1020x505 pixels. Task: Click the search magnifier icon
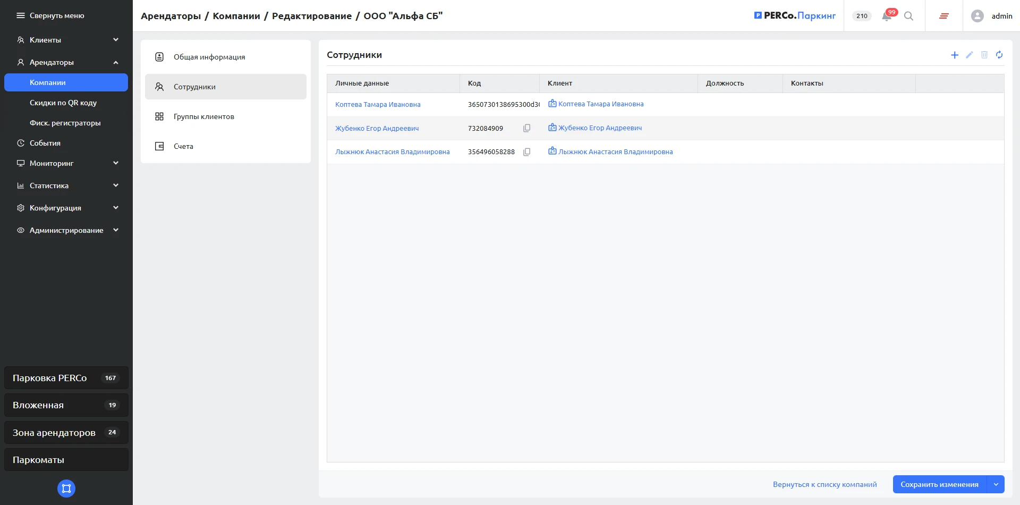coord(909,16)
